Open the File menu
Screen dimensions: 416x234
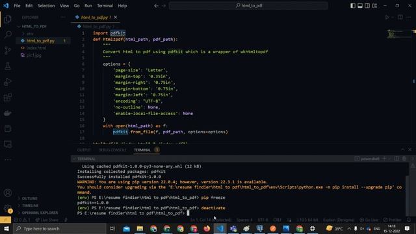(17, 6)
